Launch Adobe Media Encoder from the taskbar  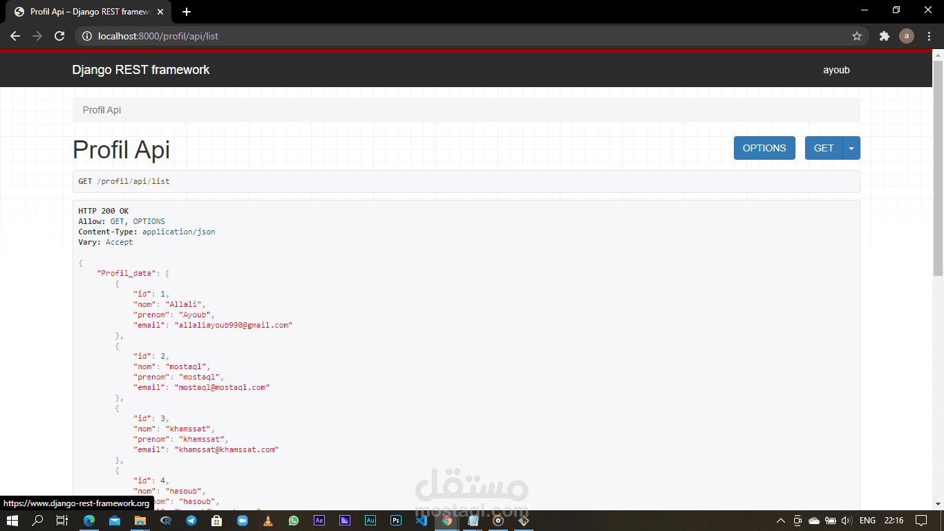pos(345,521)
